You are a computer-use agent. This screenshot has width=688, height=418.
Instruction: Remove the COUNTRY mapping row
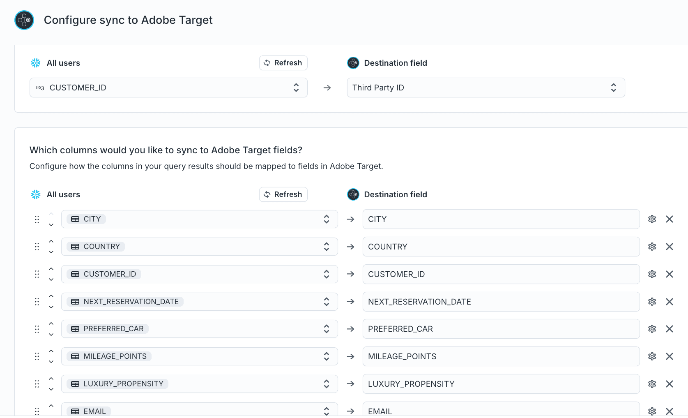click(x=669, y=247)
